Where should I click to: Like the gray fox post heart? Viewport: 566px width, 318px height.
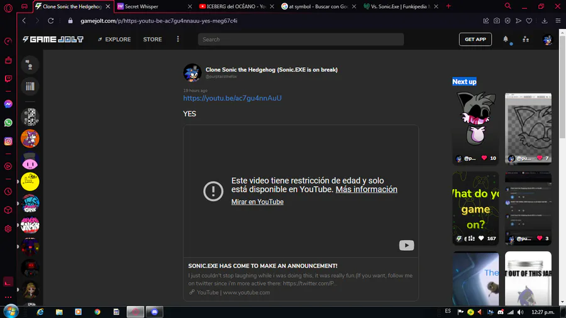pyautogui.click(x=484, y=158)
